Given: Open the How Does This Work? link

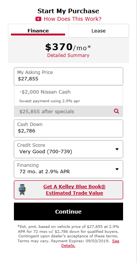Looking at the screenshot, I should click(x=73, y=19).
